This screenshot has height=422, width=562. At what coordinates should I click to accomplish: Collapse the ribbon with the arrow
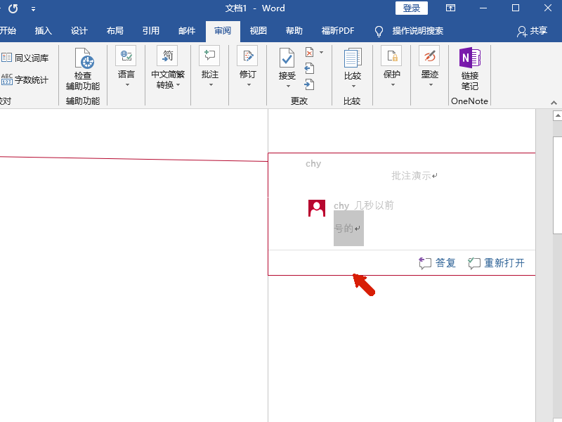pyautogui.click(x=554, y=103)
